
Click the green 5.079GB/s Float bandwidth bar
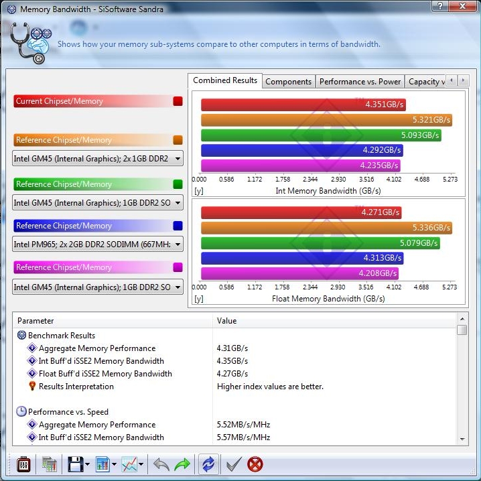[321, 243]
